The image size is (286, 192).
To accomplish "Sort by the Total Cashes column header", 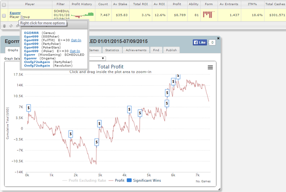I will pyautogui.click(x=275, y=4).
